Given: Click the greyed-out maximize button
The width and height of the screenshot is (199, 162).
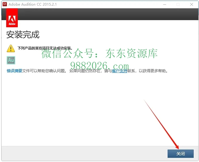Looking at the screenshot, I should pyautogui.click(x=178, y=4).
